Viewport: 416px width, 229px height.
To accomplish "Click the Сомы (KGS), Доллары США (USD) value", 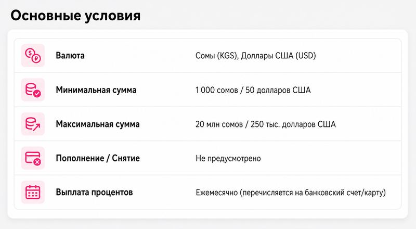I will click(255, 56).
